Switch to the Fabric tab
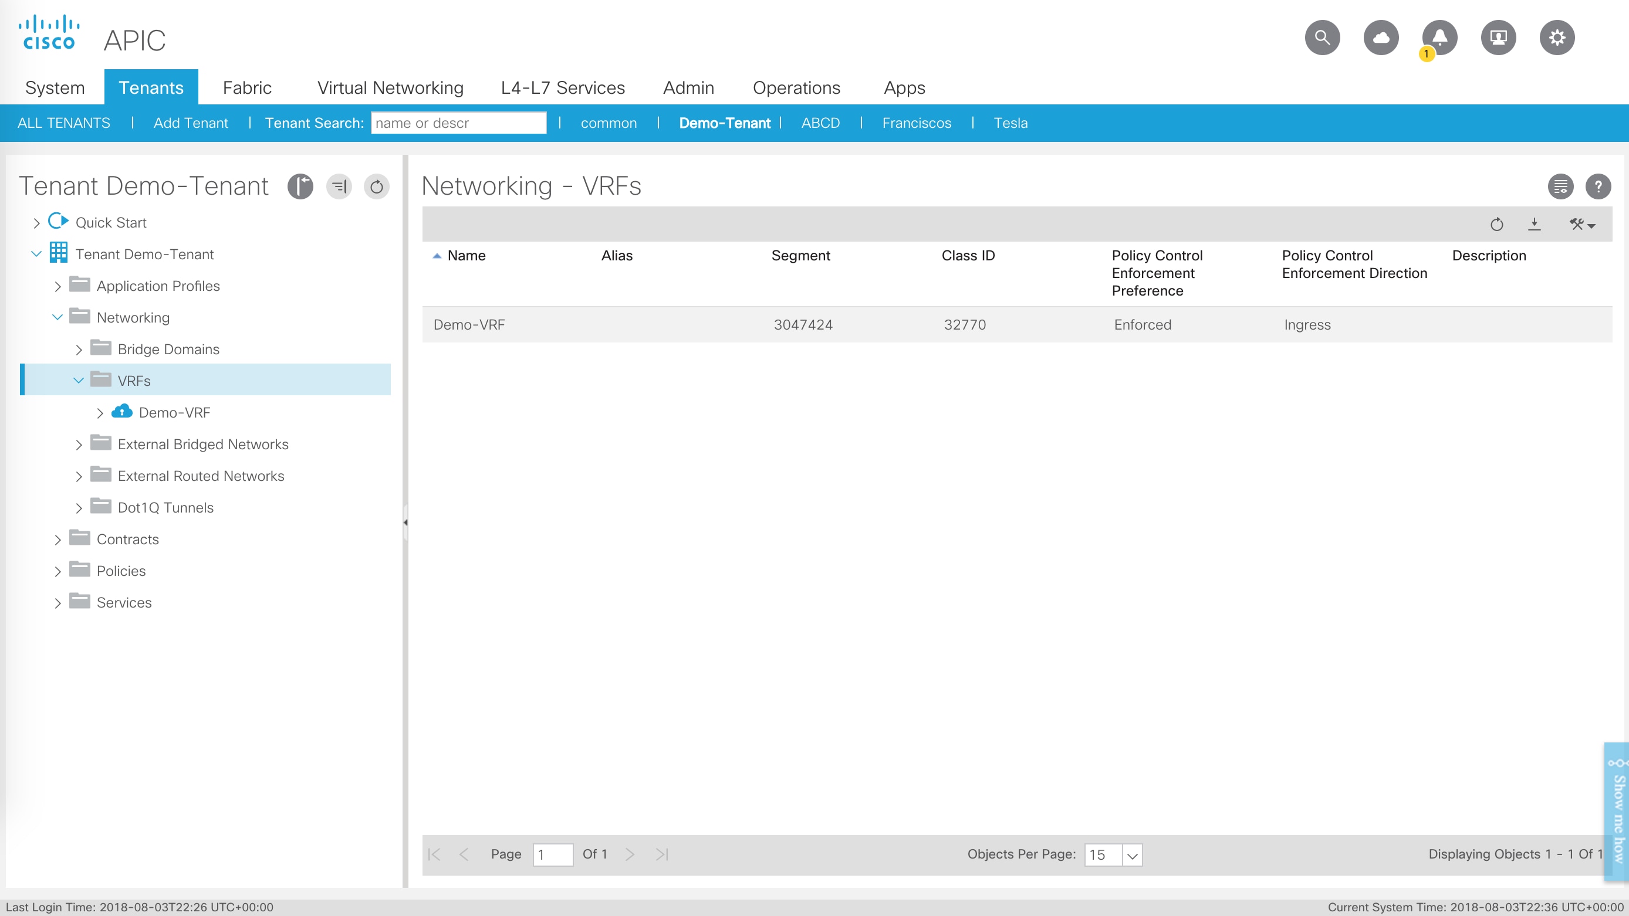This screenshot has height=916, width=1629. pyautogui.click(x=246, y=87)
